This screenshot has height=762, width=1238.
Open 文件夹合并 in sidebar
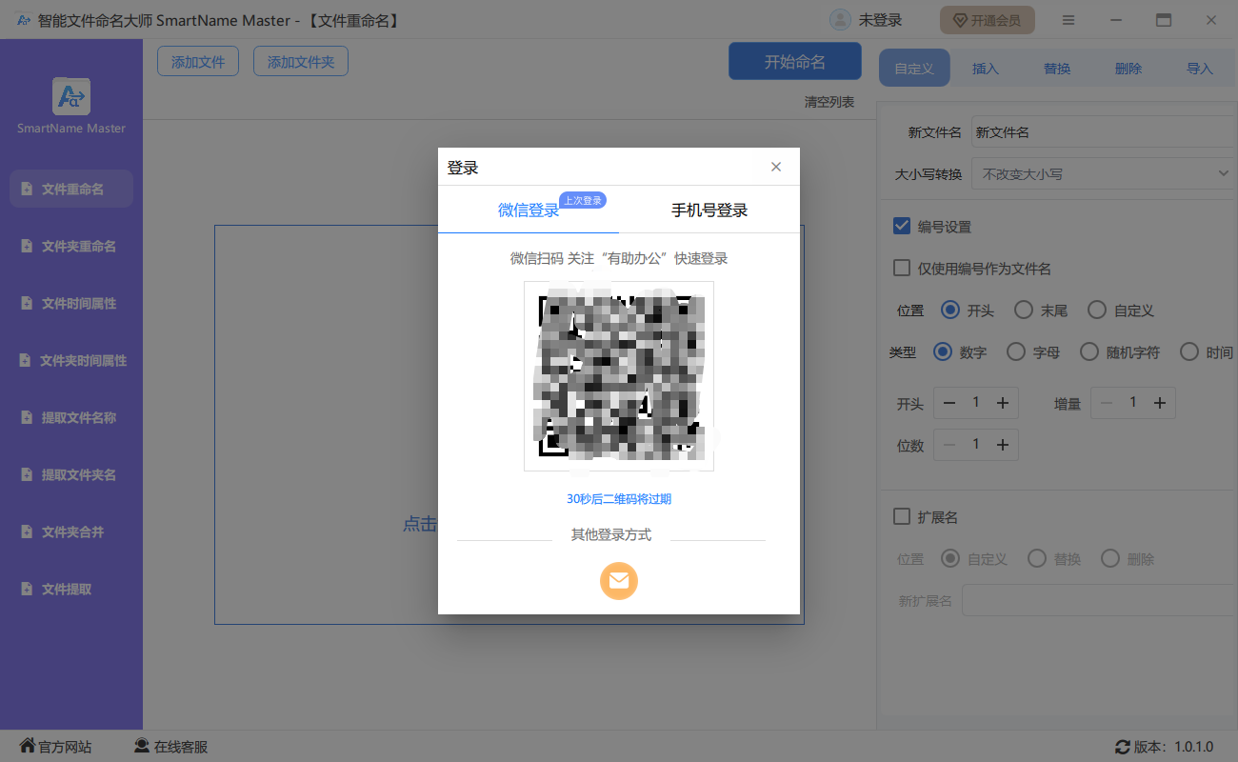[x=72, y=531]
